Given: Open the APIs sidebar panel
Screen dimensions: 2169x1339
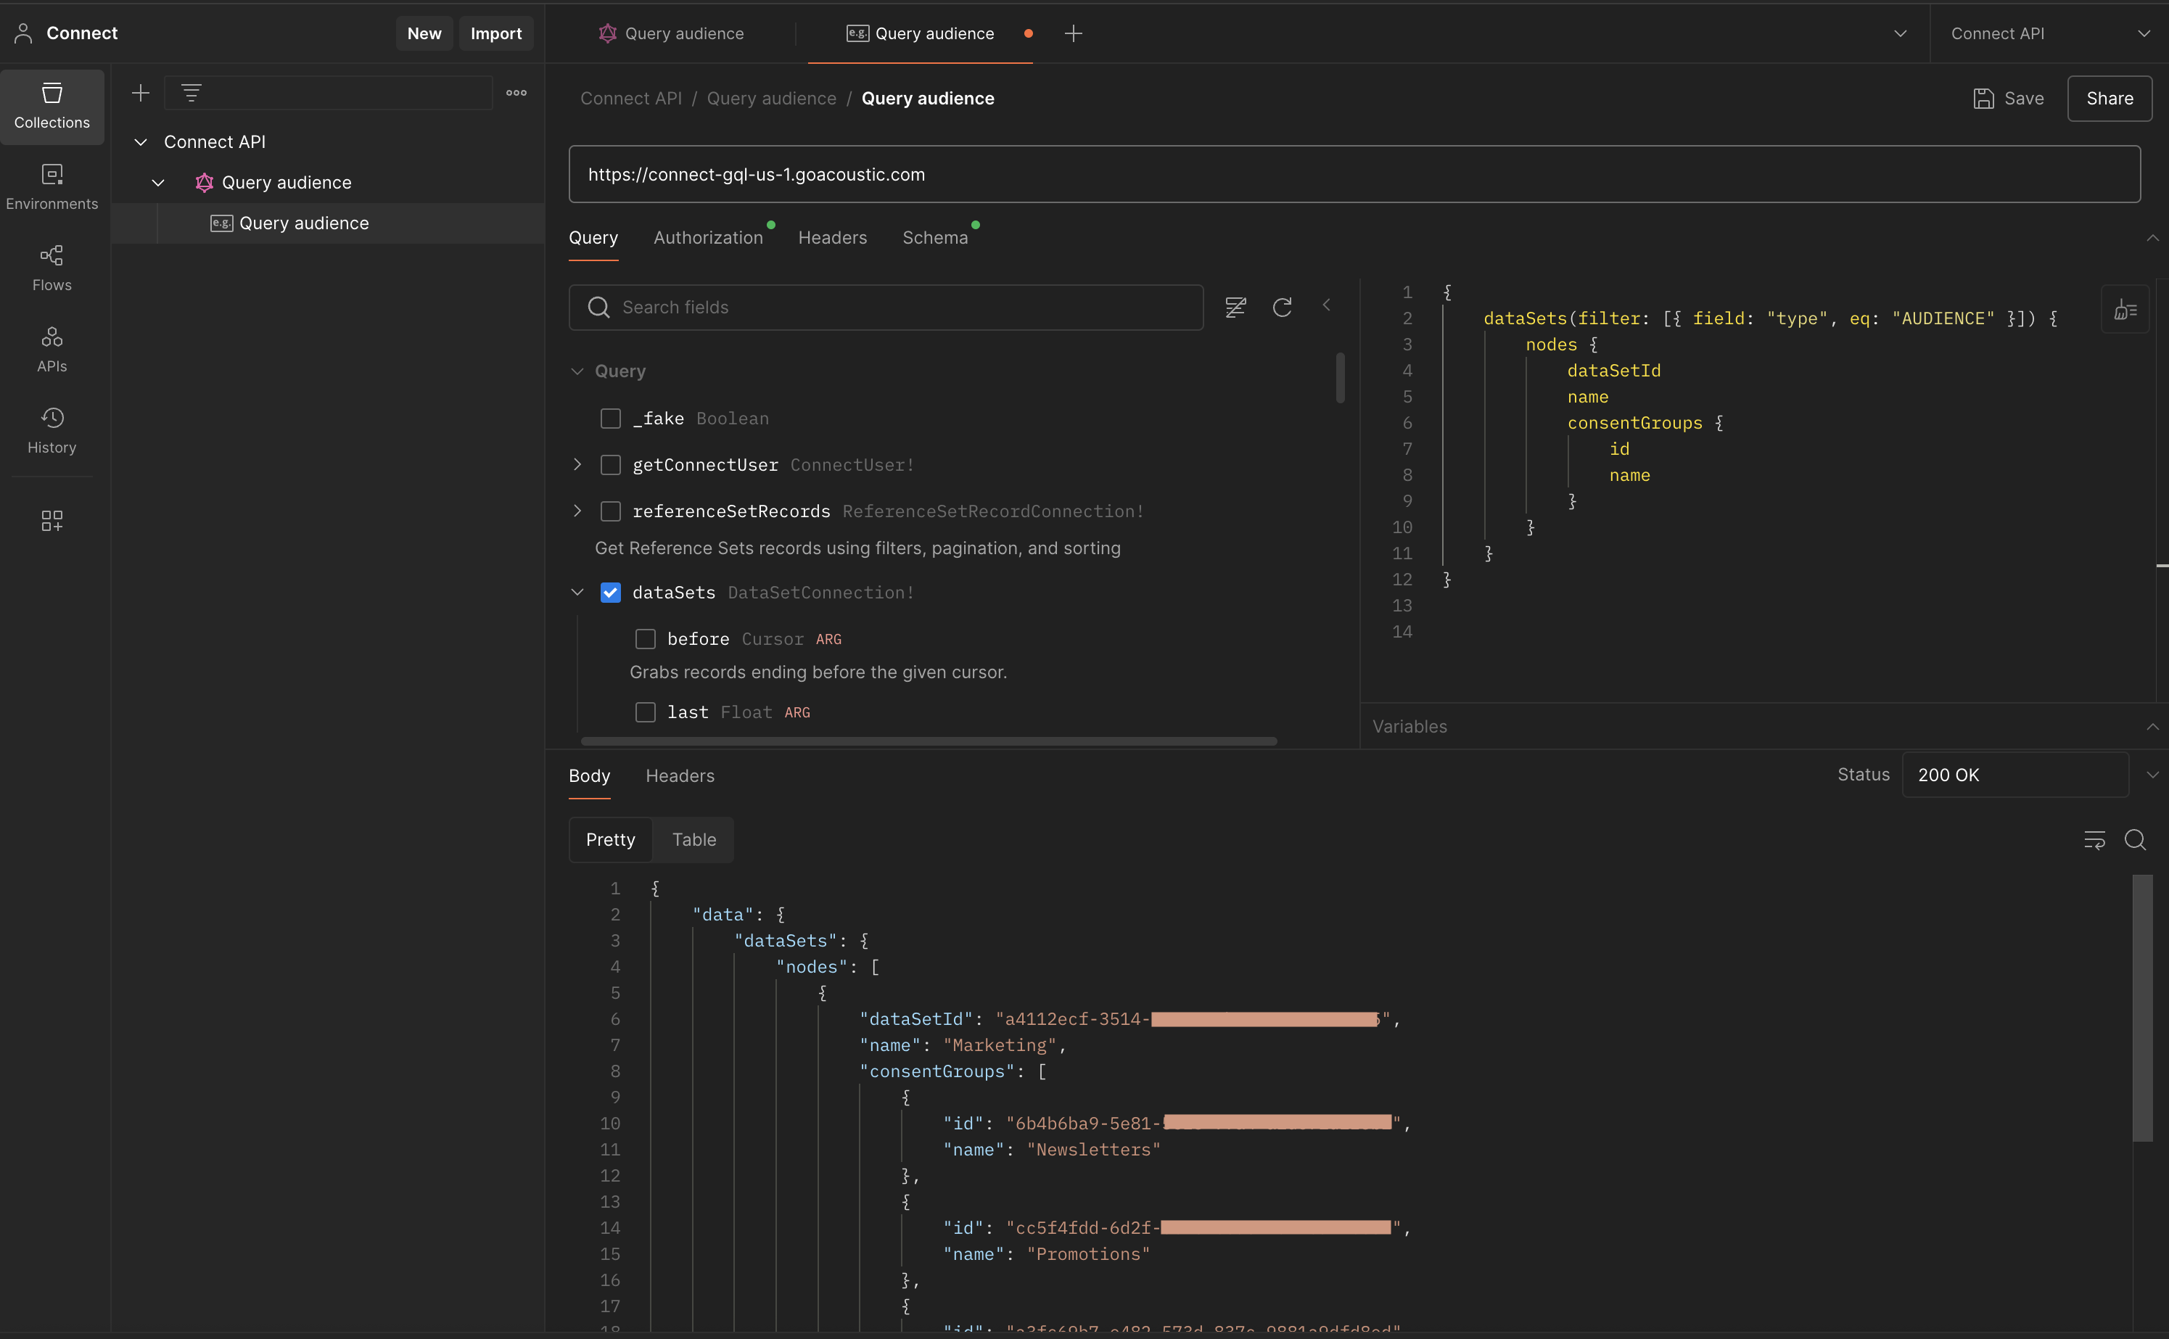Looking at the screenshot, I should click(52, 350).
